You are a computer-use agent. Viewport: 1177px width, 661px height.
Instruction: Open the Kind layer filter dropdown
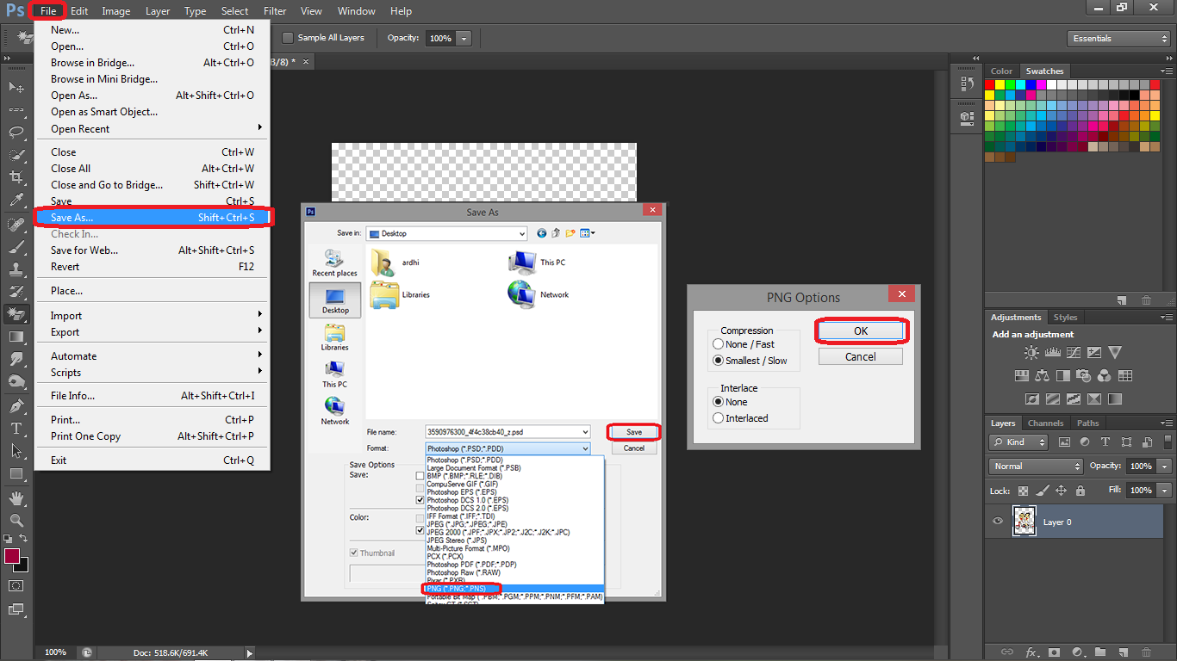[1018, 442]
